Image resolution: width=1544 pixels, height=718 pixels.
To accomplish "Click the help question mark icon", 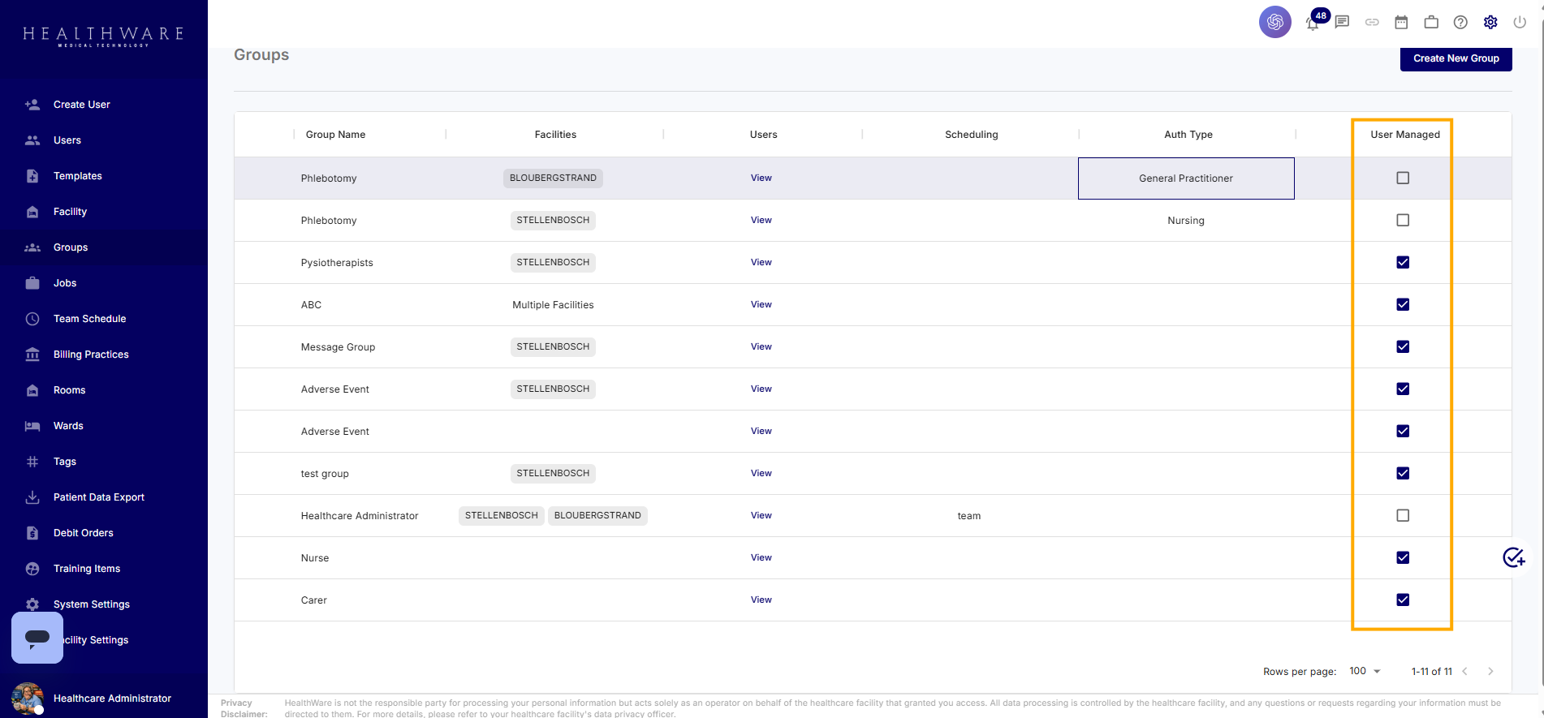I will coord(1460,22).
